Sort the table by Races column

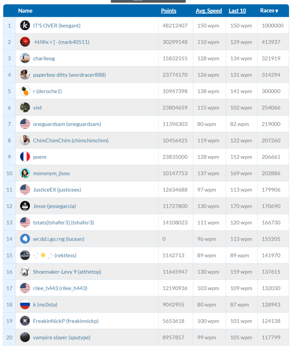pyautogui.click(x=269, y=11)
